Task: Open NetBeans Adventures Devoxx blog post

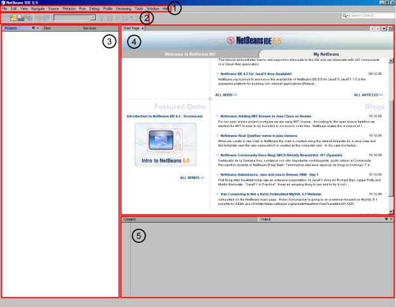Action: tap(269, 174)
